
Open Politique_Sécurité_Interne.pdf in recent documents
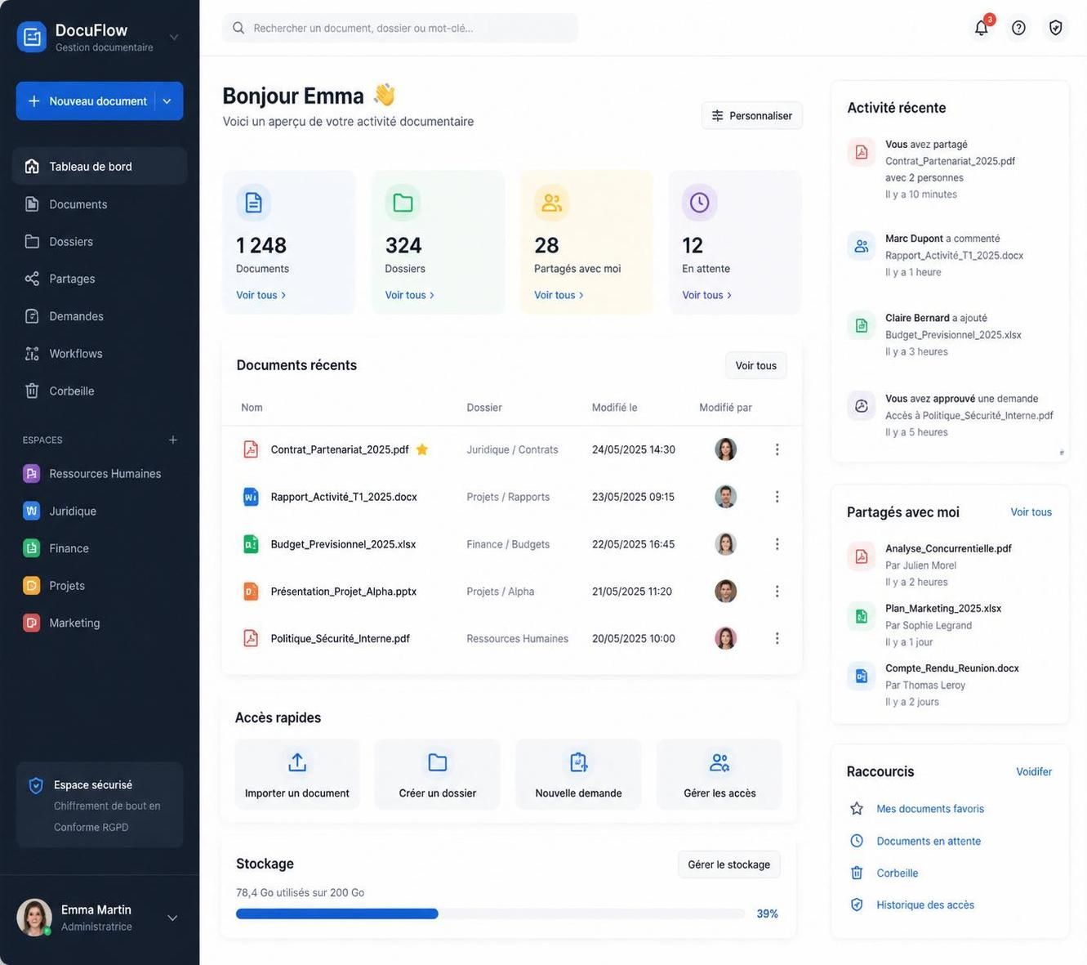tap(341, 638)
